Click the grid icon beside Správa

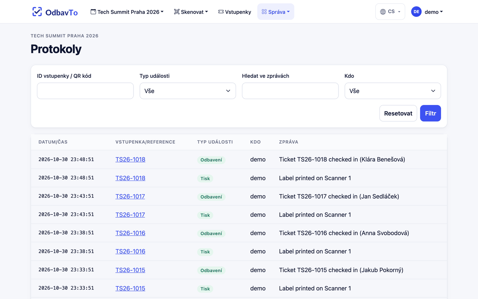[264, 12]
